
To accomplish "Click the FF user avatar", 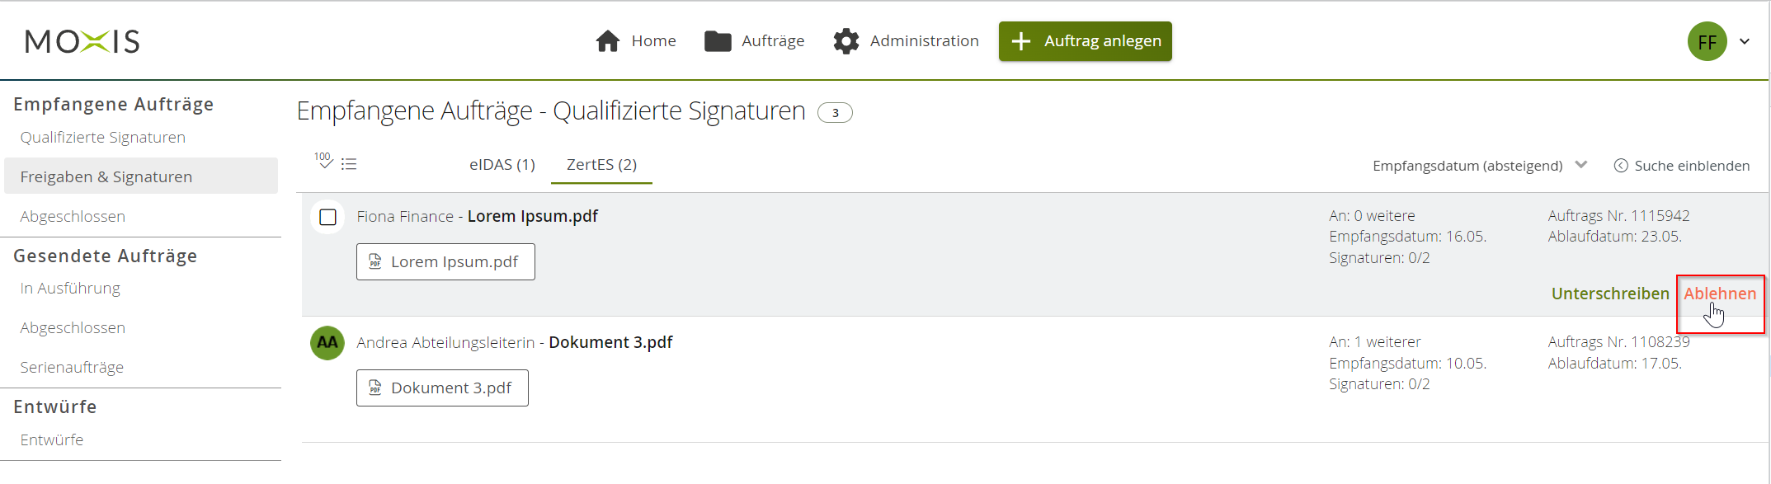I will point(1707,42).
